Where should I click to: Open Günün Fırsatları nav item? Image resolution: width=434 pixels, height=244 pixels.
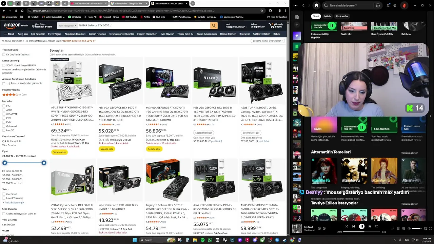tap(97, 34)
